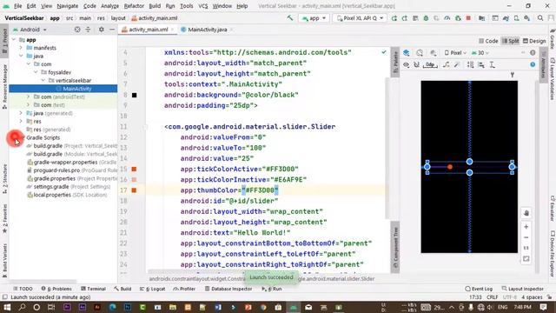
Task: Open the Refactor menu
Action: tap(134, 6)
